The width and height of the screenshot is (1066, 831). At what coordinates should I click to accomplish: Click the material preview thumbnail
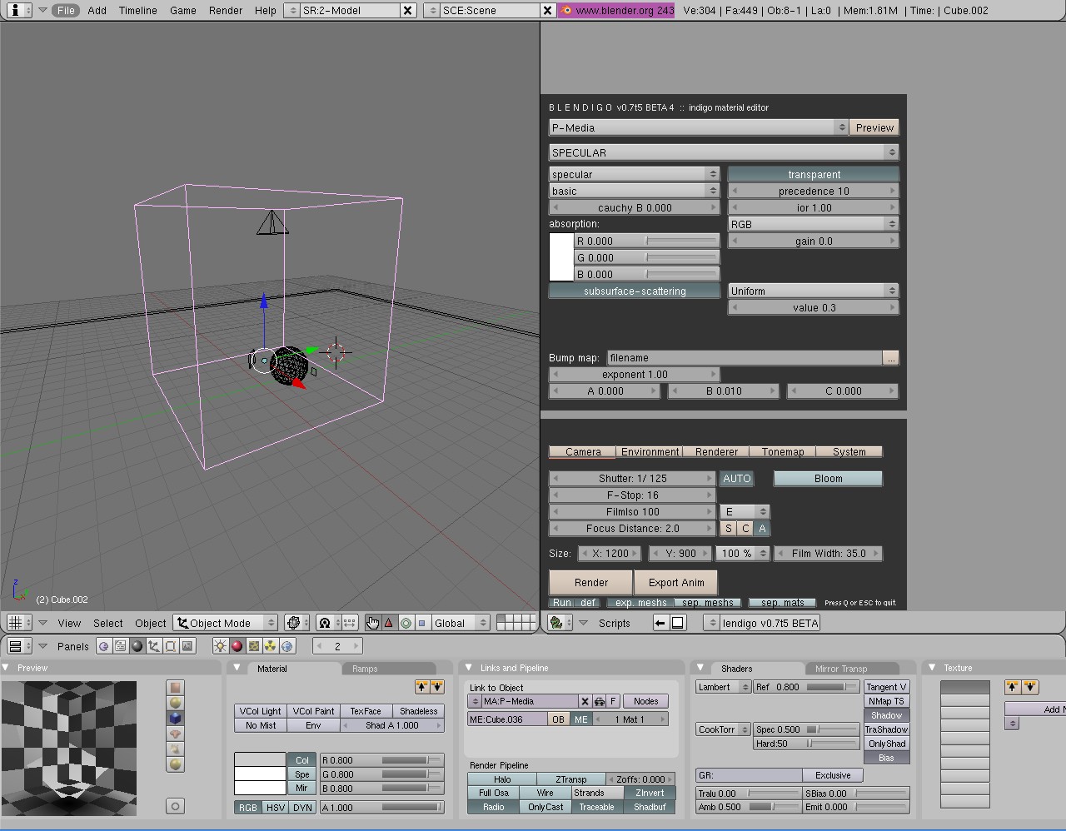[69, 748]
